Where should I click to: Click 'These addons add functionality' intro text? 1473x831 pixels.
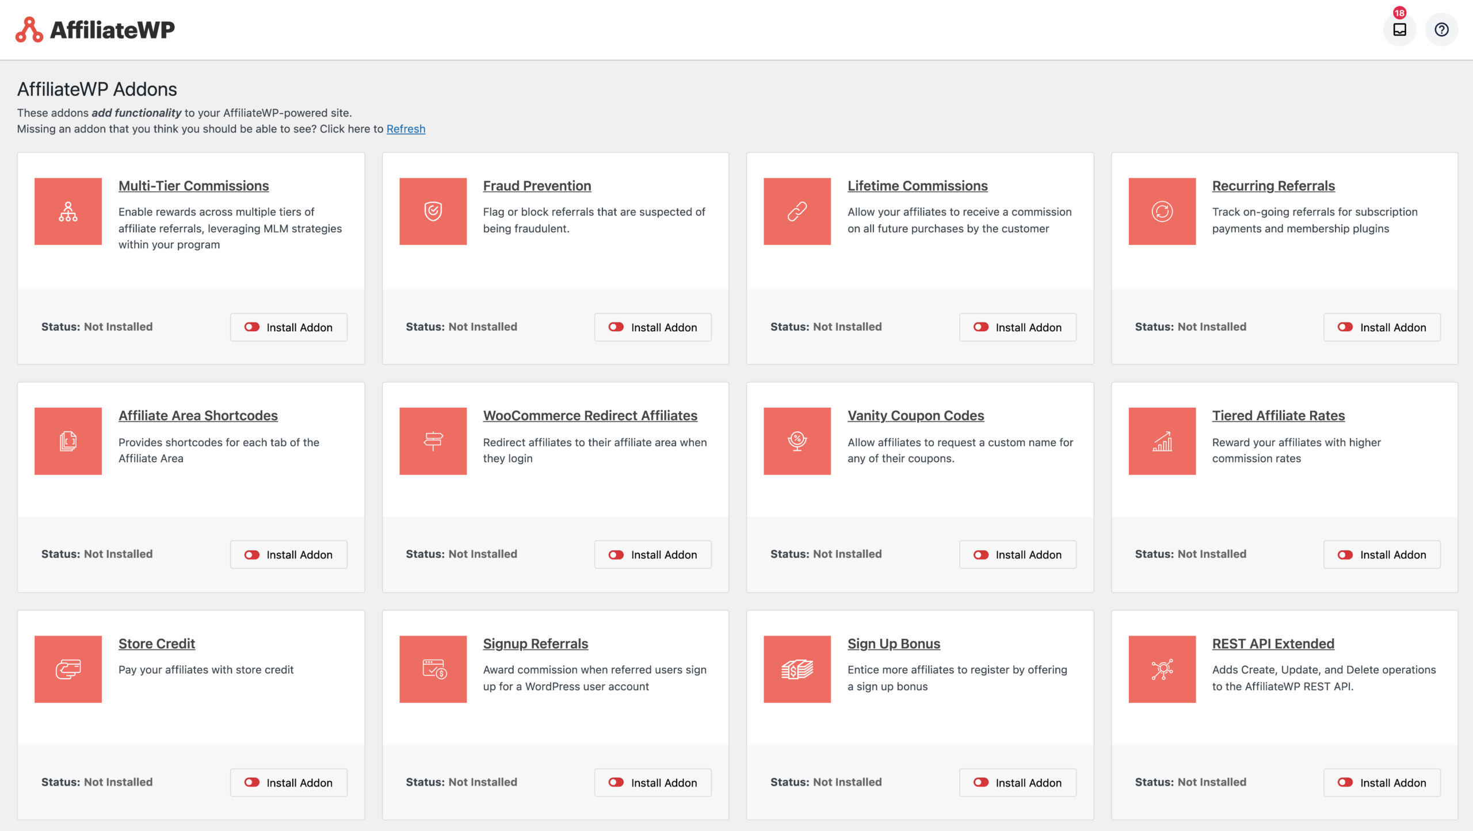pyautogui.click(x=184, y=113)
